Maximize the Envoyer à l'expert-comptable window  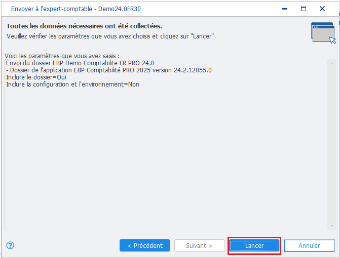pyautogui.click(x=304, y=9)
